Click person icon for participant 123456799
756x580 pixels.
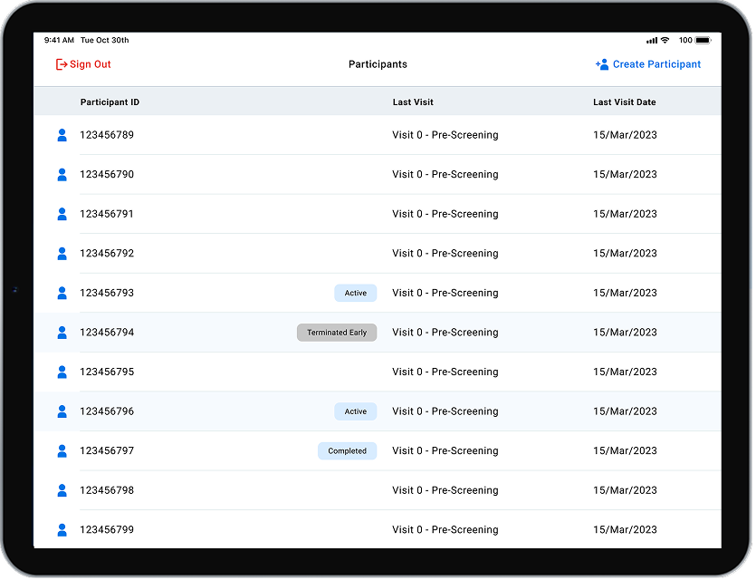62,531
